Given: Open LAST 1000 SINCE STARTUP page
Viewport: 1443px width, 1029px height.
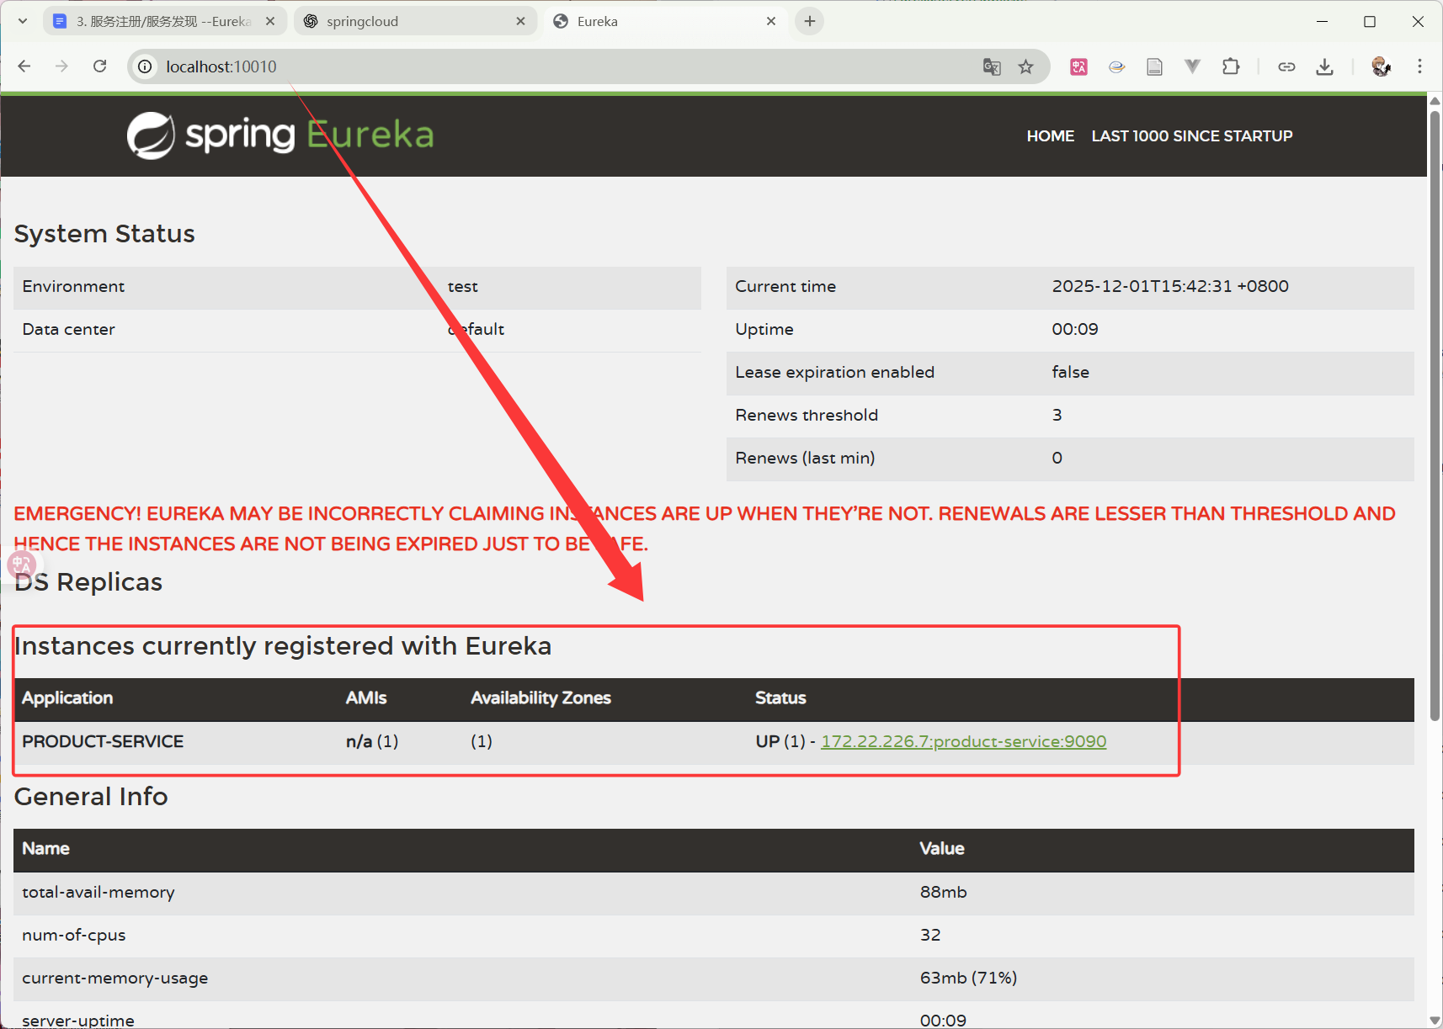Looking at the screenshot, I should click(1191, 135).
